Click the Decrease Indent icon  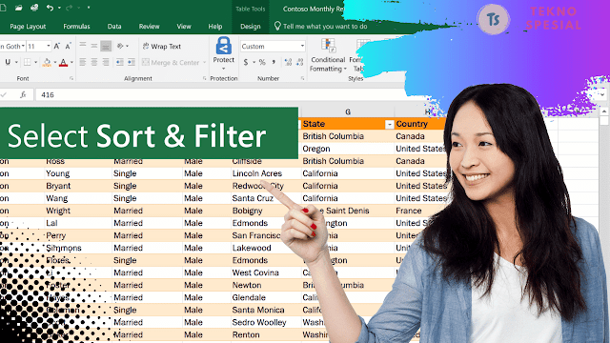click(x=120, y=62)
